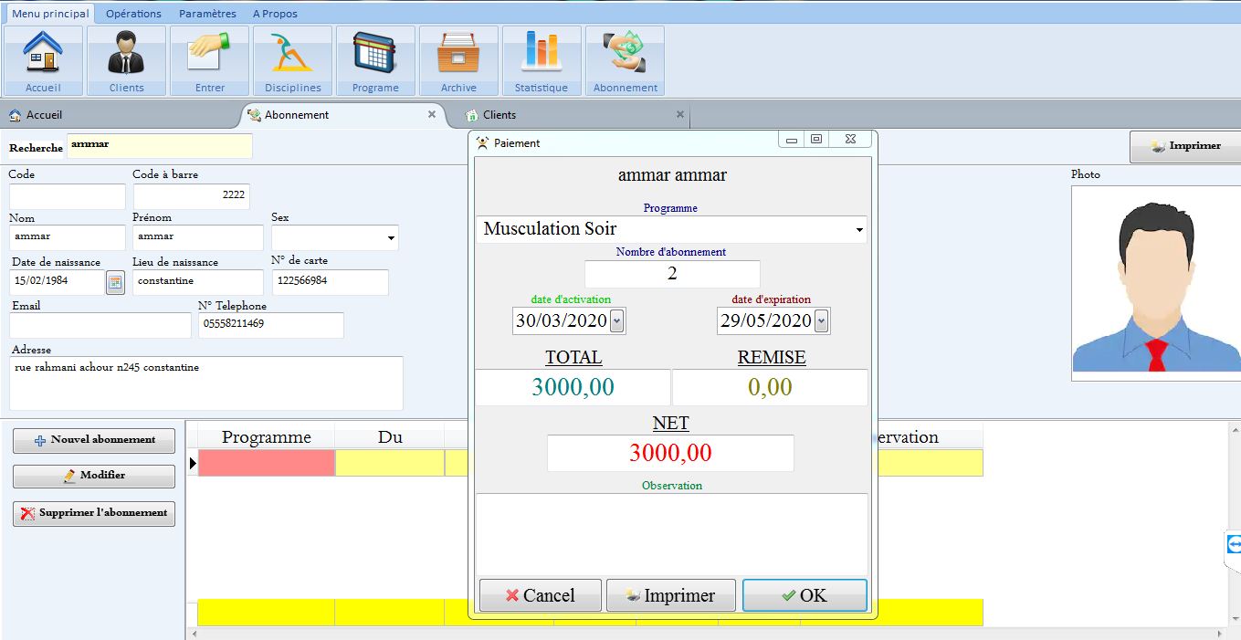Click the Archive ribbon icon
The width and height of the screenshot is (1241, 640).
tap(458, 54)
